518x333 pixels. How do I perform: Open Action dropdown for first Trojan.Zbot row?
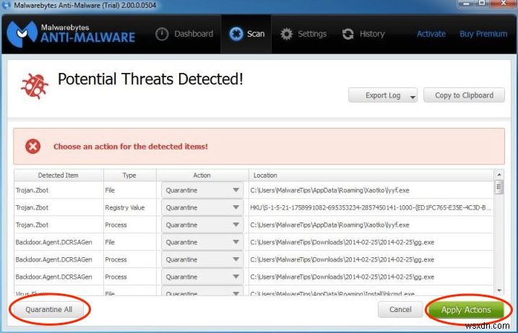[236, 191]
